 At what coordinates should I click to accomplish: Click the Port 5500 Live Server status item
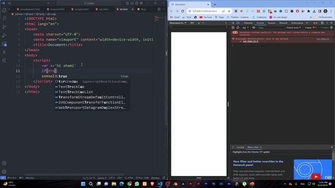[142, 178]
